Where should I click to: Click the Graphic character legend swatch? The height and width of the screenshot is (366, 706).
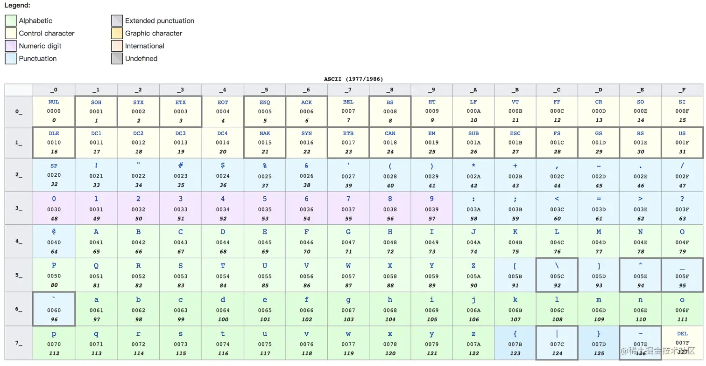pyautogui.click(x=117, y=33)
